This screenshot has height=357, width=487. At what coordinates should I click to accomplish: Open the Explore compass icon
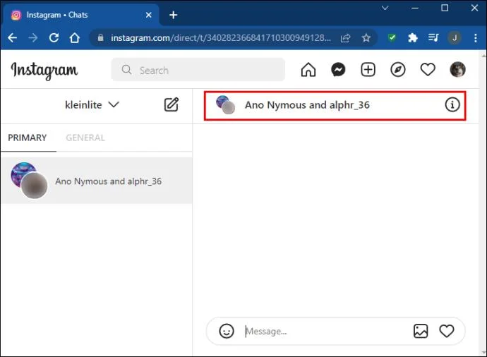coord(398,70)
